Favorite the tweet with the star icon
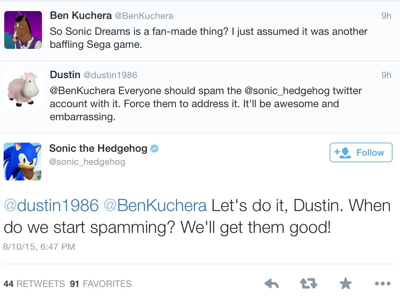 [x=345, y=283]
